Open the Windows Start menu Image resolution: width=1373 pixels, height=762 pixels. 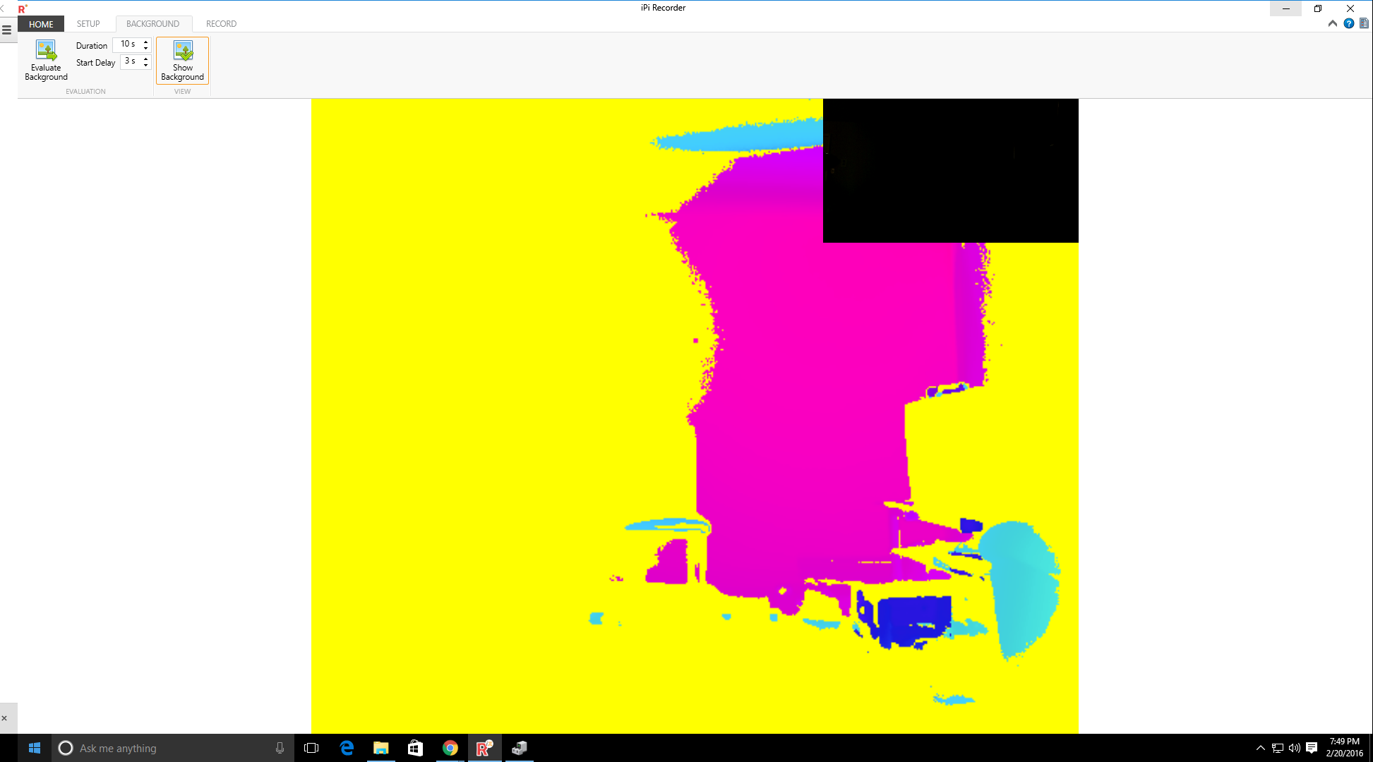[x=34, y=748]
